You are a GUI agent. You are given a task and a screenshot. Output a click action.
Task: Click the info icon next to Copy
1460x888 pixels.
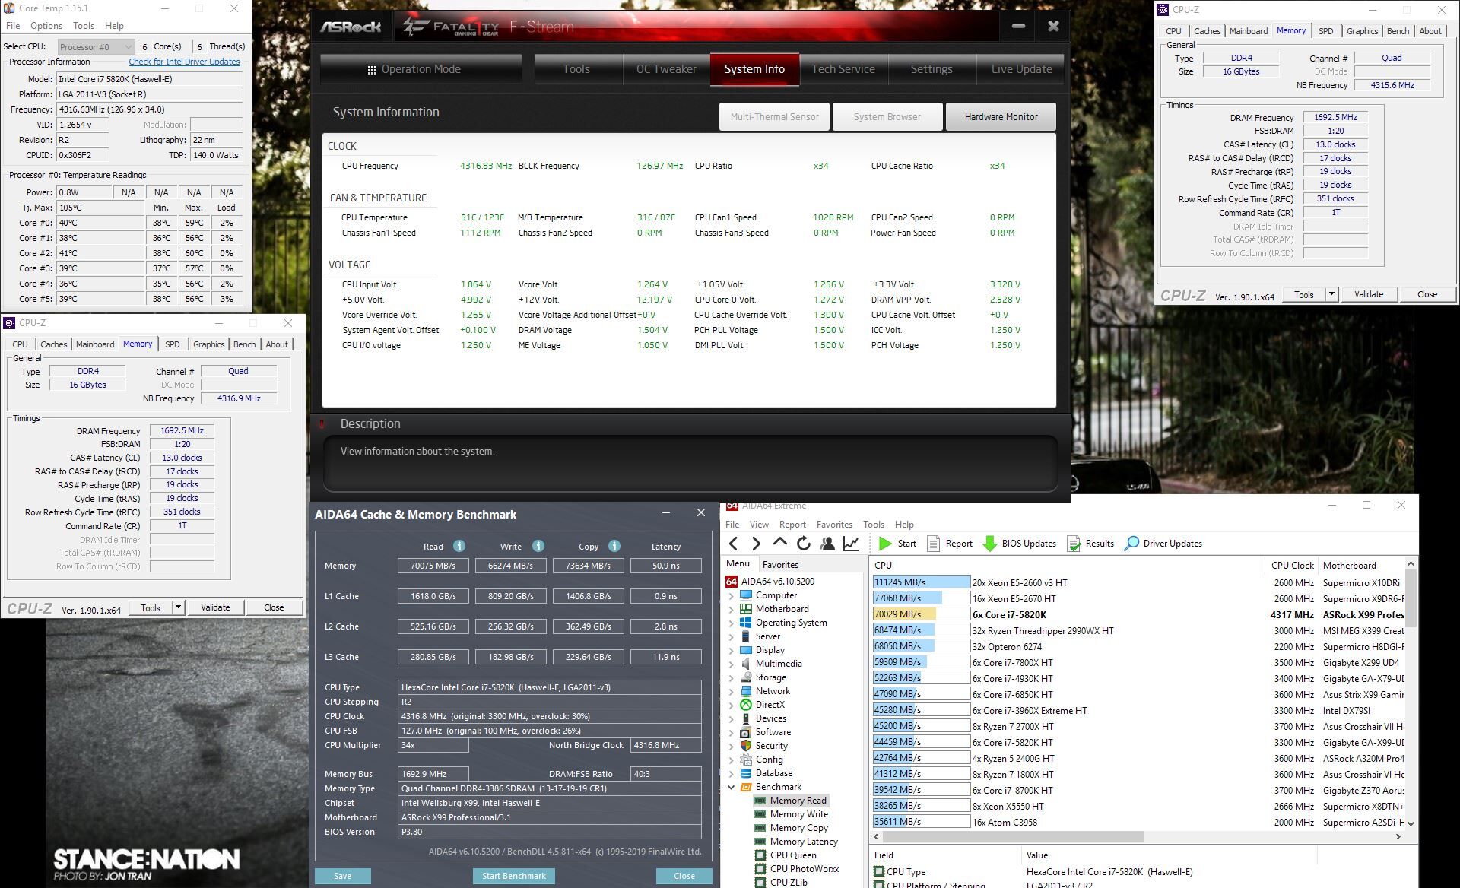point(614,546)
